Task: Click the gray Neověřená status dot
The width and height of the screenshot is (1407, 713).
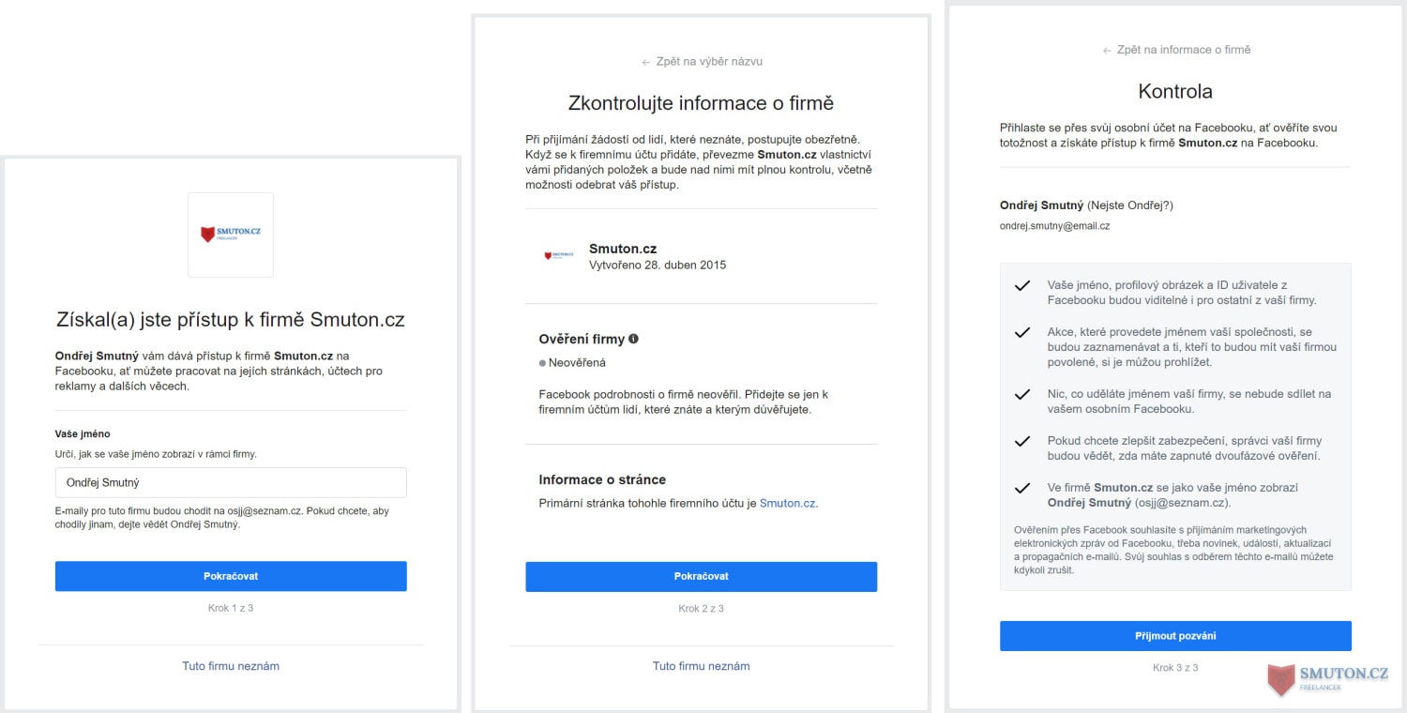Action: (x=542, y=363)
